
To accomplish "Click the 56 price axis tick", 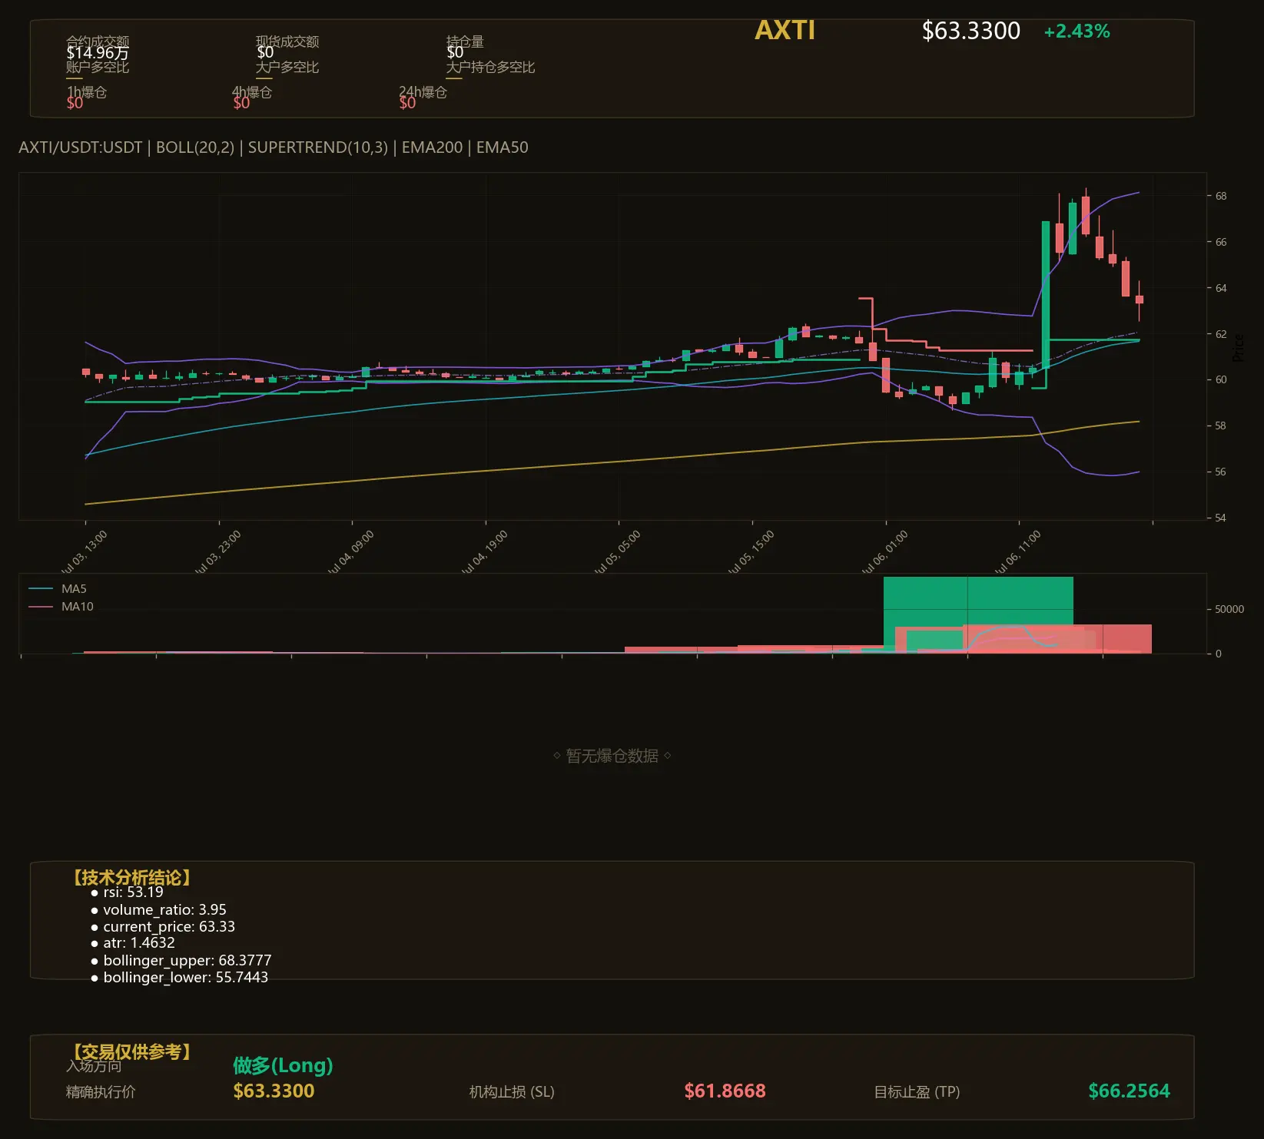I will [1221, 472].
